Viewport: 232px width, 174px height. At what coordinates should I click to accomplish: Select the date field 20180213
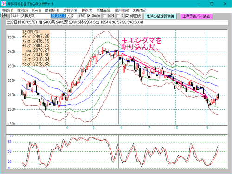coord(58,16)
